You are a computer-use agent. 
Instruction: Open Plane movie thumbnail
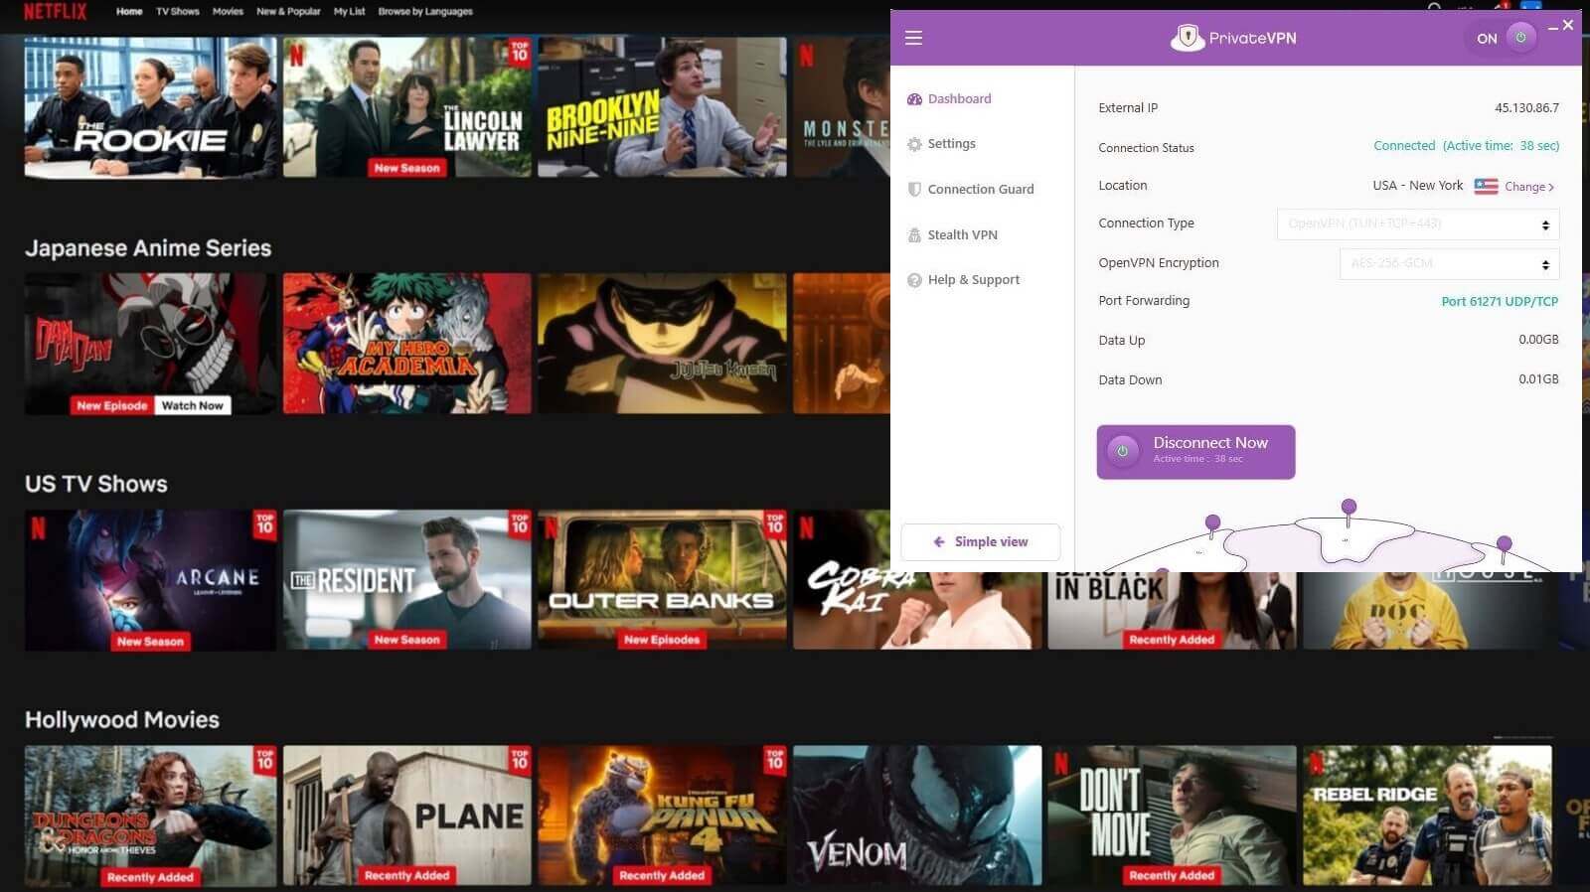point(407,816)
